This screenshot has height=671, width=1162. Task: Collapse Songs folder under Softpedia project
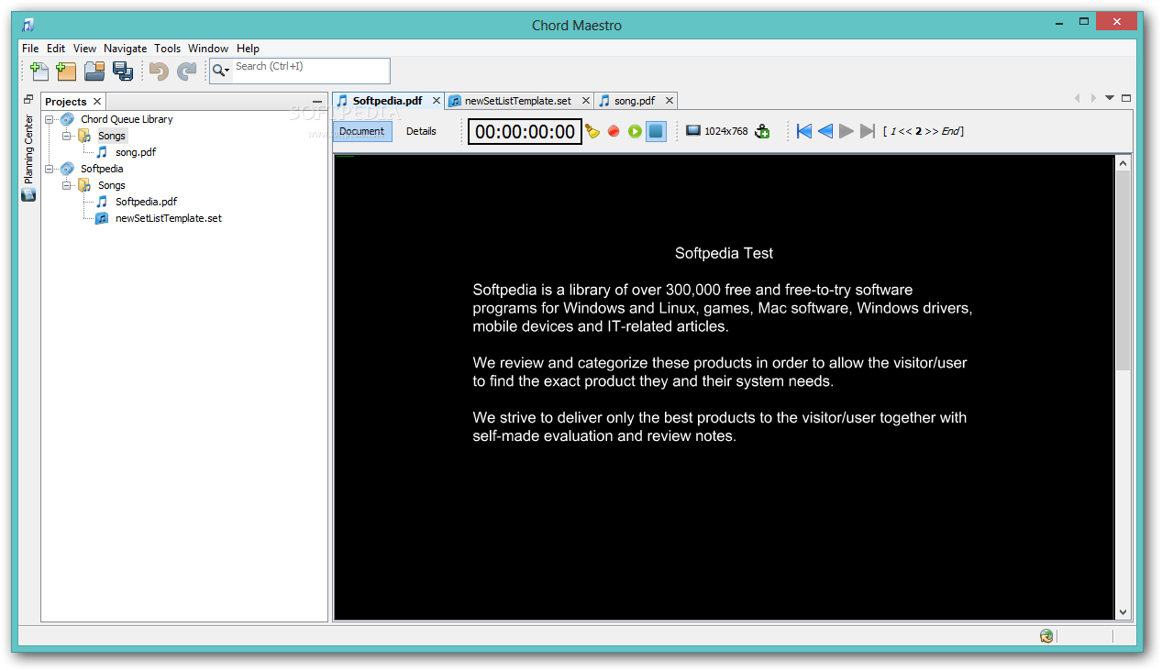[x=67, y=185]
